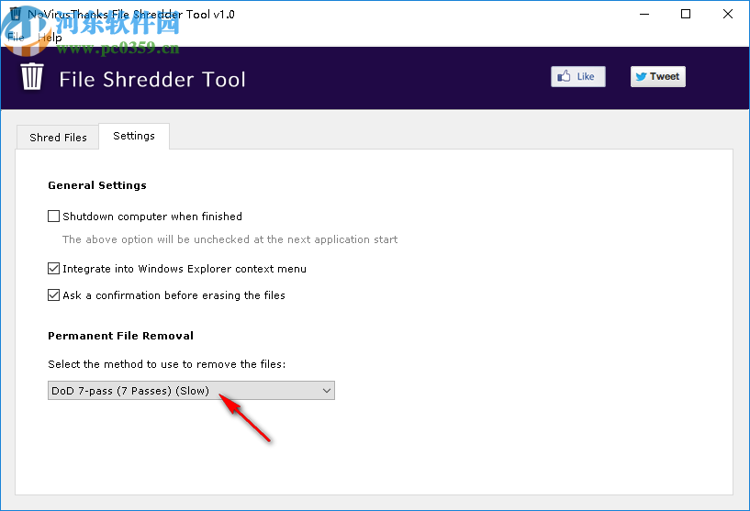Click the Permanent File Removal heading
The image size is (750, 511).
tap(120, 336)
